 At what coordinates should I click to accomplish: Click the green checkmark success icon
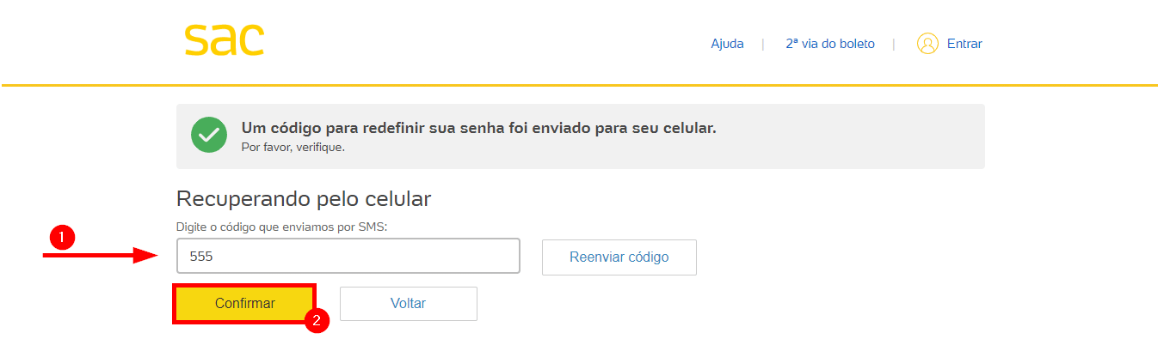point(209,136)
